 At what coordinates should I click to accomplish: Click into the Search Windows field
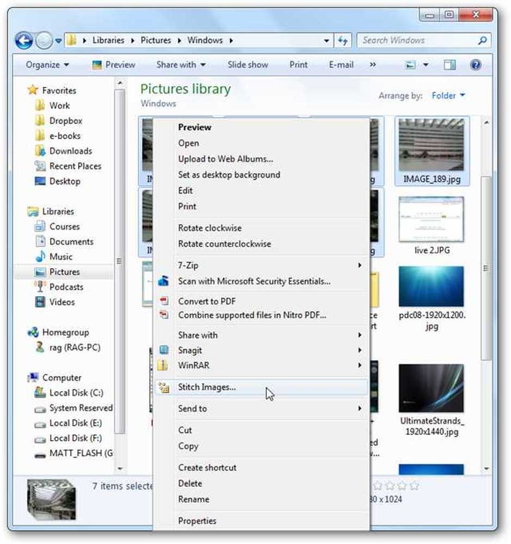click(423, 41)
